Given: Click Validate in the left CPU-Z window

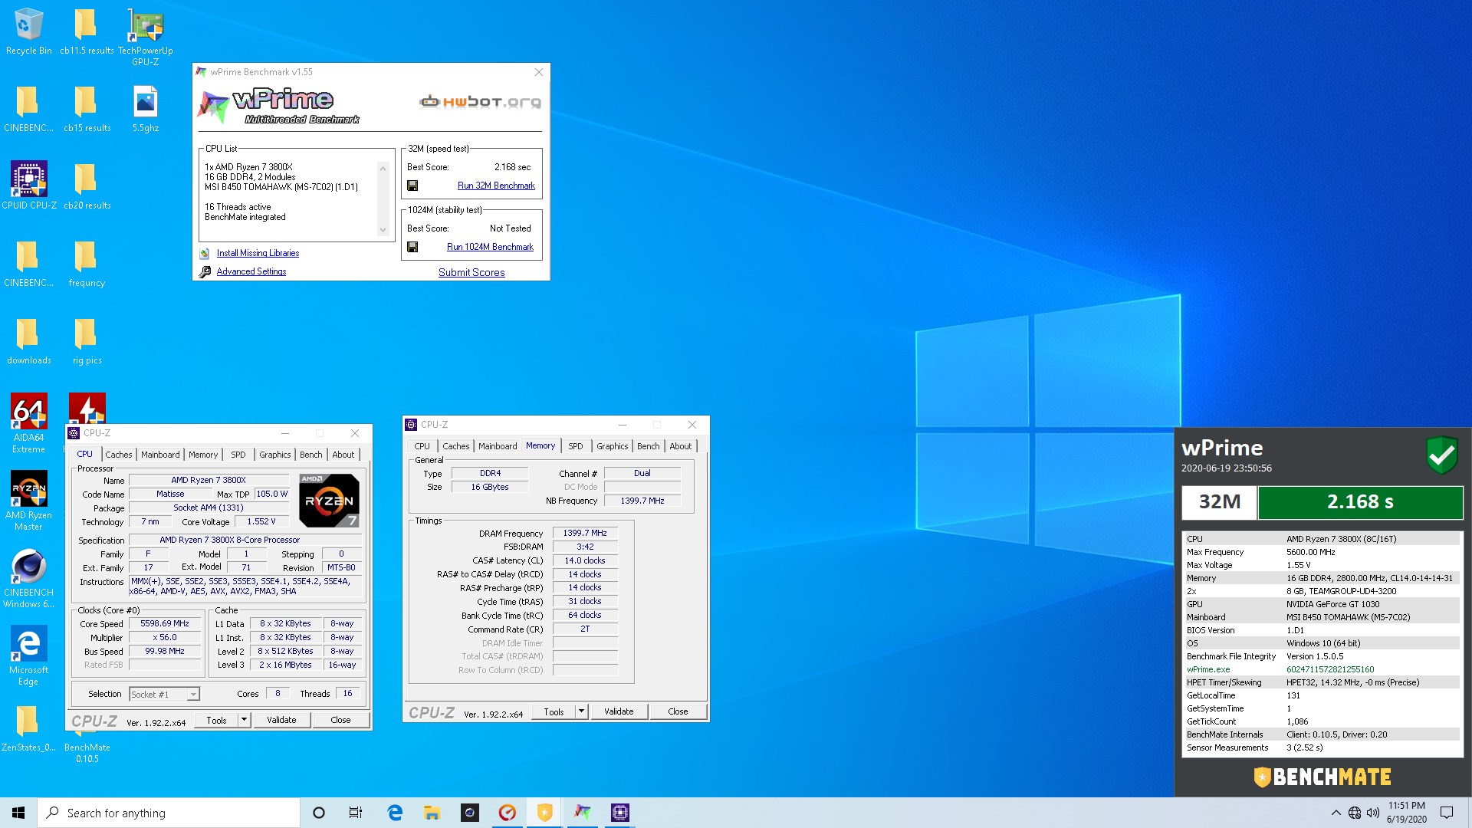Looking at the screenshot, I should (281, 720).
